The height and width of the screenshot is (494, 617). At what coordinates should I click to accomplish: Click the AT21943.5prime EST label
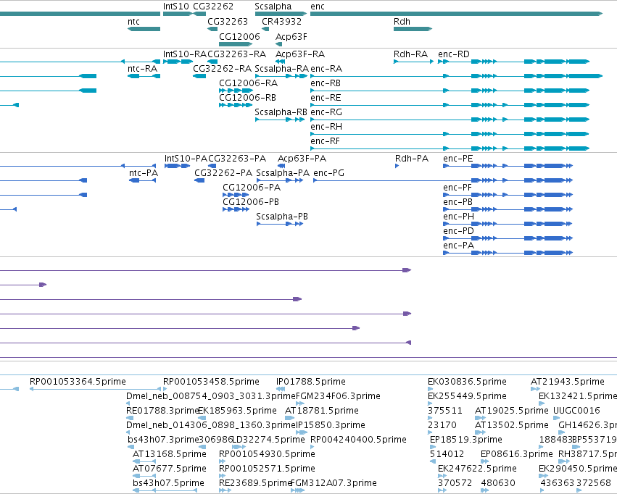[568, 382]
